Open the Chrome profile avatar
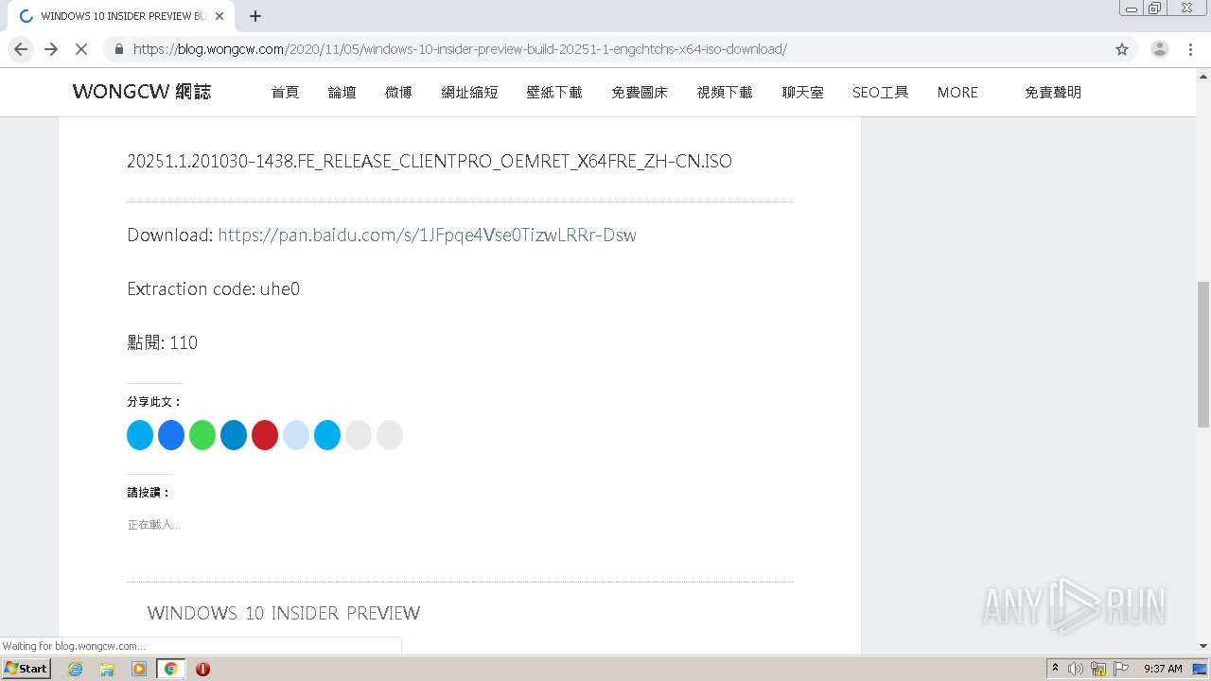 [1160, 49]
